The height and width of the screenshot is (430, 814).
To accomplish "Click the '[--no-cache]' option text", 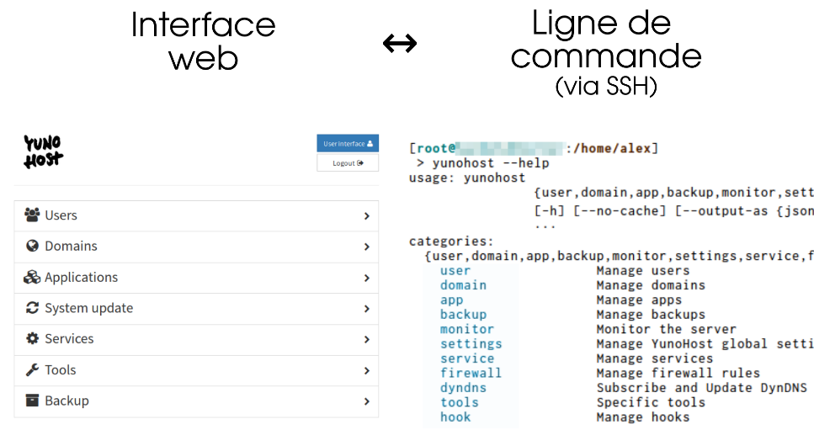I will tap(620, 211).
